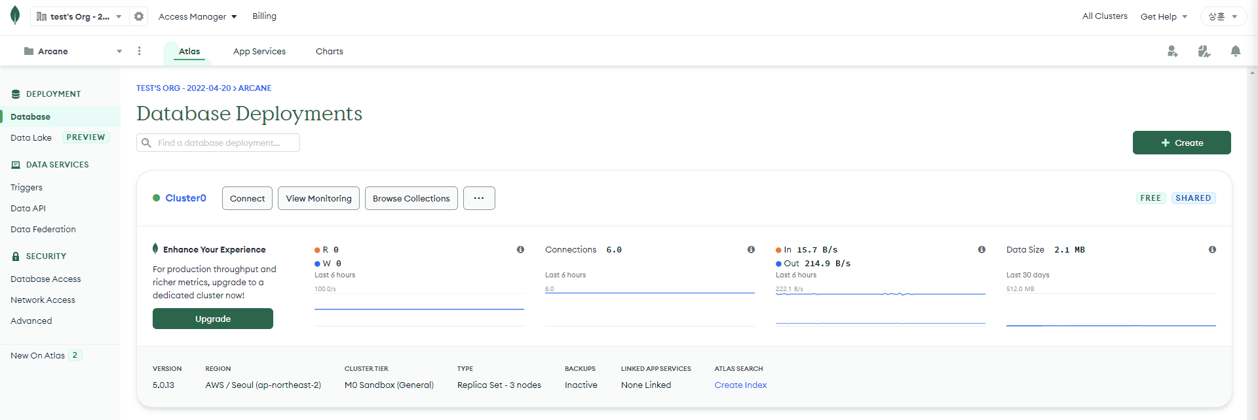The width and height of the screenshot is (1258, 420).
Task: Switch to the Atlas tab
Action: coord(189,51)
